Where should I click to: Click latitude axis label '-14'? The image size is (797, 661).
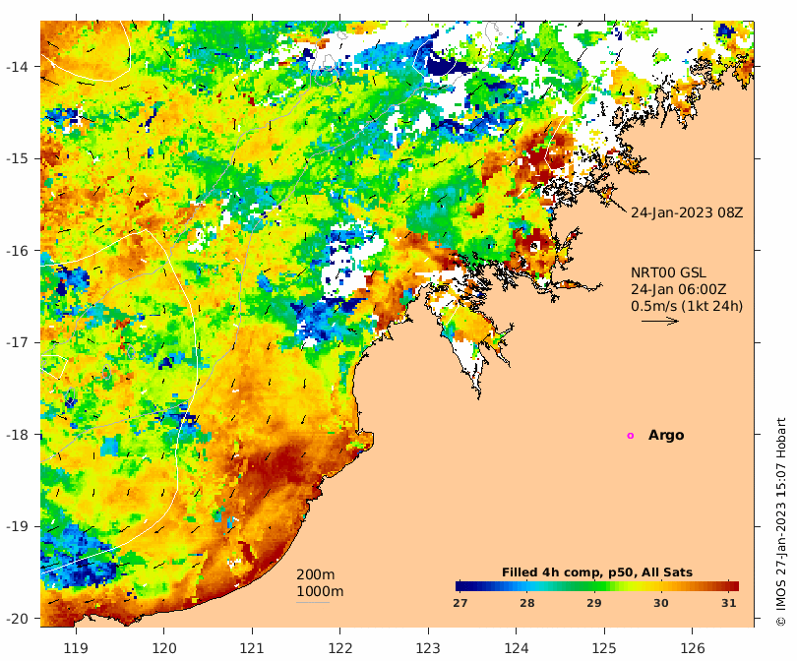point(17,67)
